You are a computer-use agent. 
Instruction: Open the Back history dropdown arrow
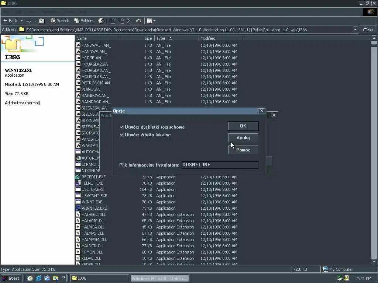tap(21, 21)
